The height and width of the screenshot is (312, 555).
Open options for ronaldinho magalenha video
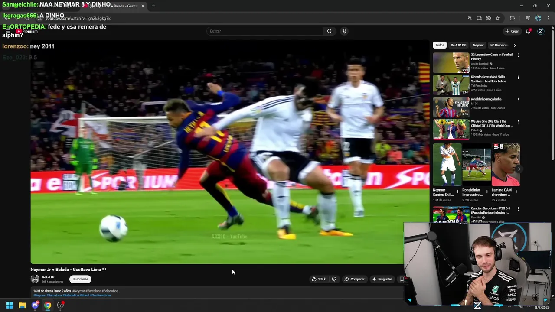tap(518, 100)
